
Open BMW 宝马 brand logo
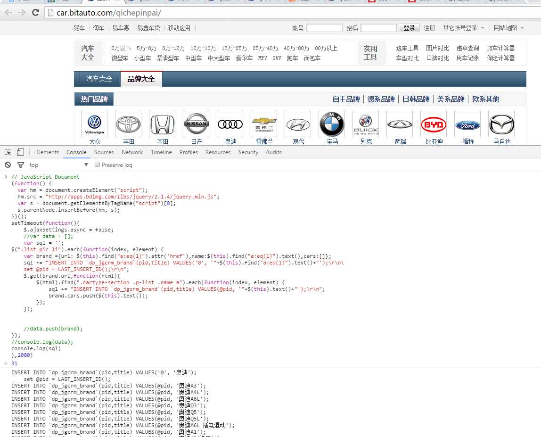(x=332, y=124)
